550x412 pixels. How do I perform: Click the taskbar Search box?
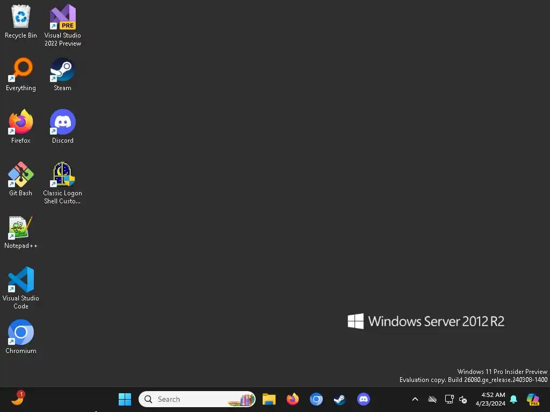[x=197, y=399]
